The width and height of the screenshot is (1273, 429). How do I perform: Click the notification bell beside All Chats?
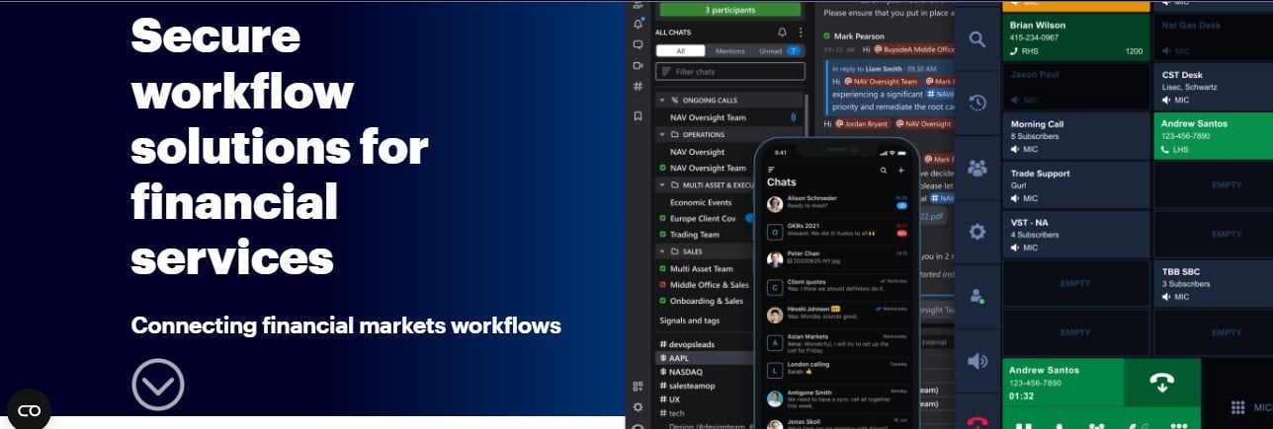tap(783, 33)
